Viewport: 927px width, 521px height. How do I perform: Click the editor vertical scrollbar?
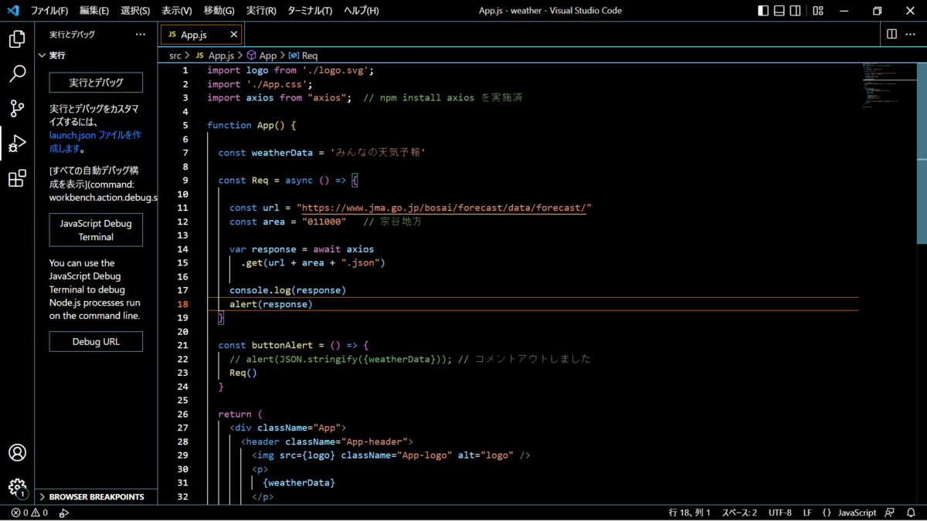click(x=921, y=154)
